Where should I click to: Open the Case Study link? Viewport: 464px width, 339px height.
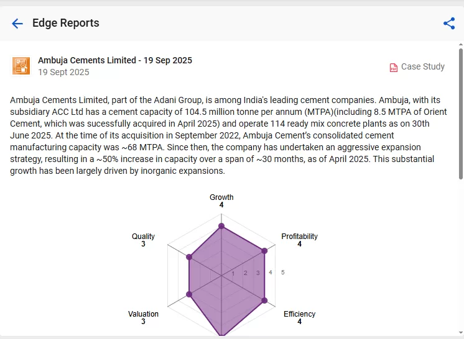[x=422, y=66]
